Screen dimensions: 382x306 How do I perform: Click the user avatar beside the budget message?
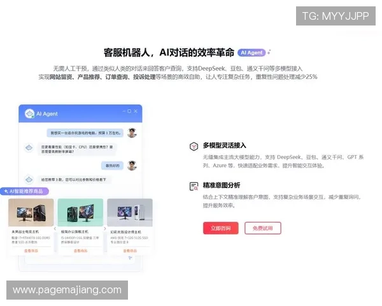(x=132, y=133)
